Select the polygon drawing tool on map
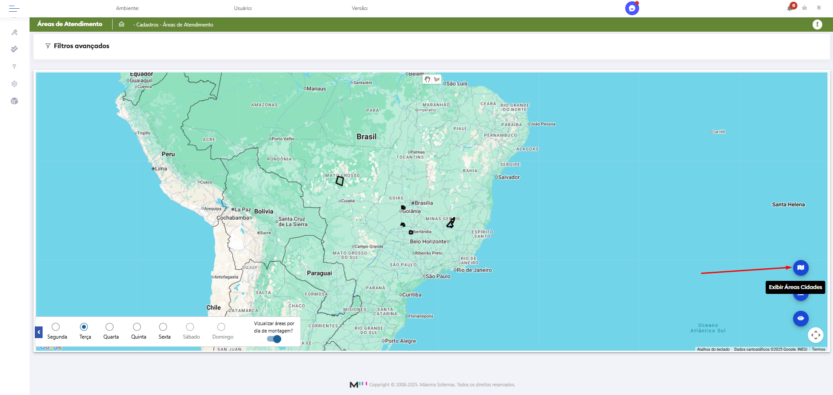The height and width of the screenshot is (395, 833). point(437,79)
